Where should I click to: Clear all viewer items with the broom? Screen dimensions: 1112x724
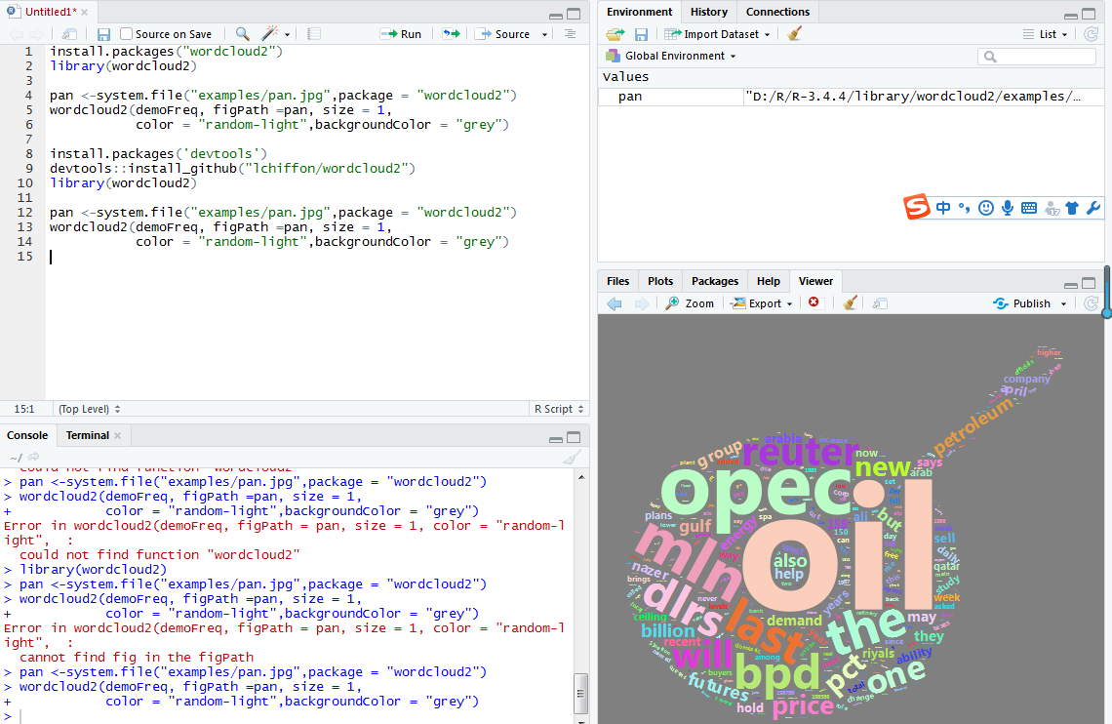[851, 303]
